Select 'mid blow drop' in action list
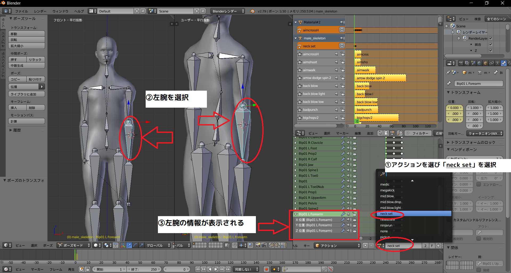511x273 pixels. pyautogui.click(x=390, y=202)
